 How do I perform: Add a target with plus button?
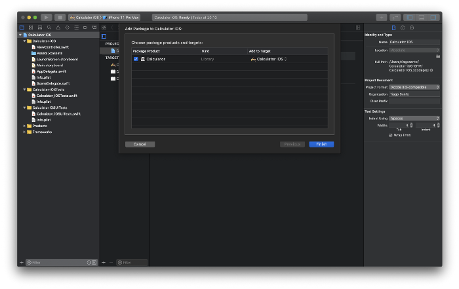pyautogui.click(x=104, y=262)
